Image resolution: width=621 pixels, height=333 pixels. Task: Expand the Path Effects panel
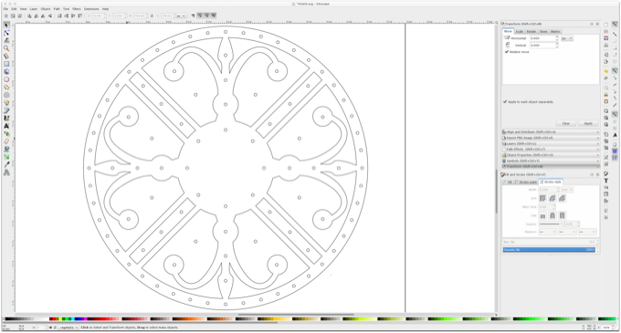(551, 150)
